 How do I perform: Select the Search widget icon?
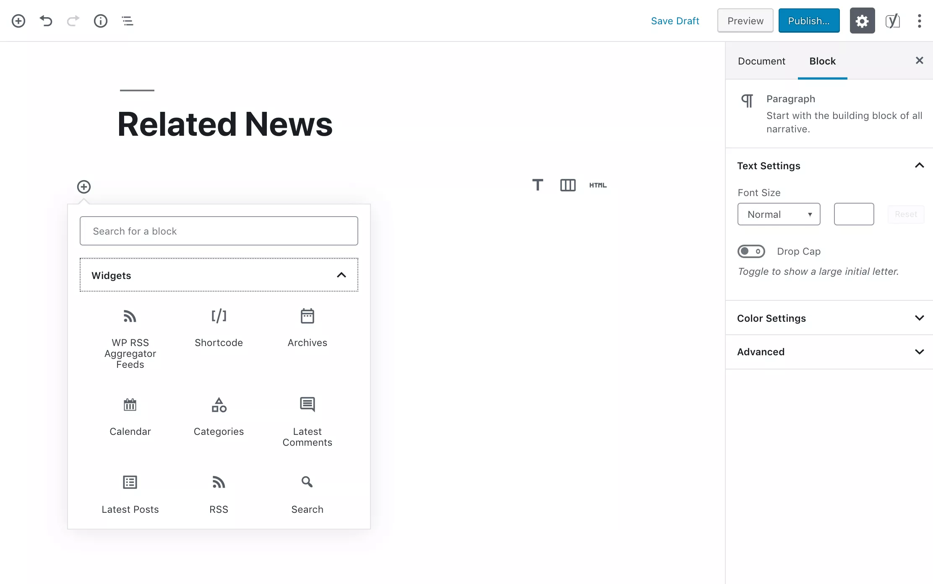click(x=307, y=482)
